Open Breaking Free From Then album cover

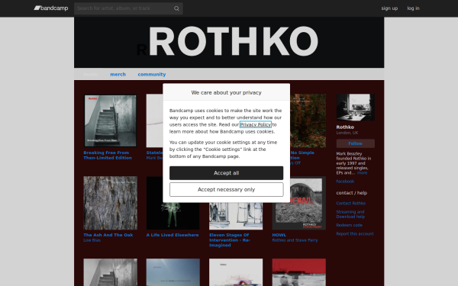click(110, 121)
